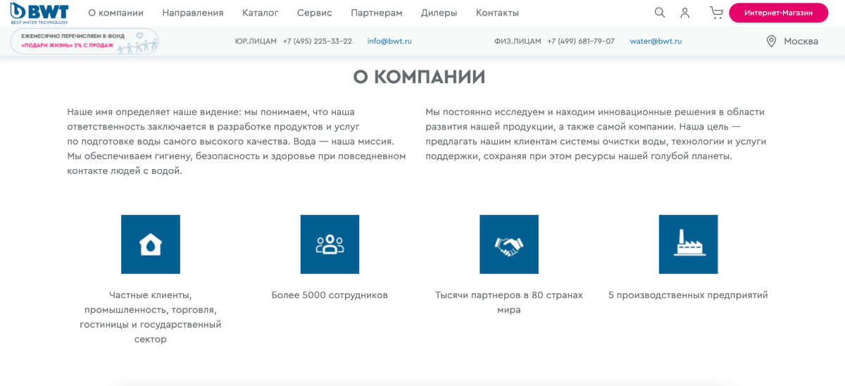845x386 pixels.
Task: Click the «Подари жизнь» charity banner
Action: click(84, 42)
